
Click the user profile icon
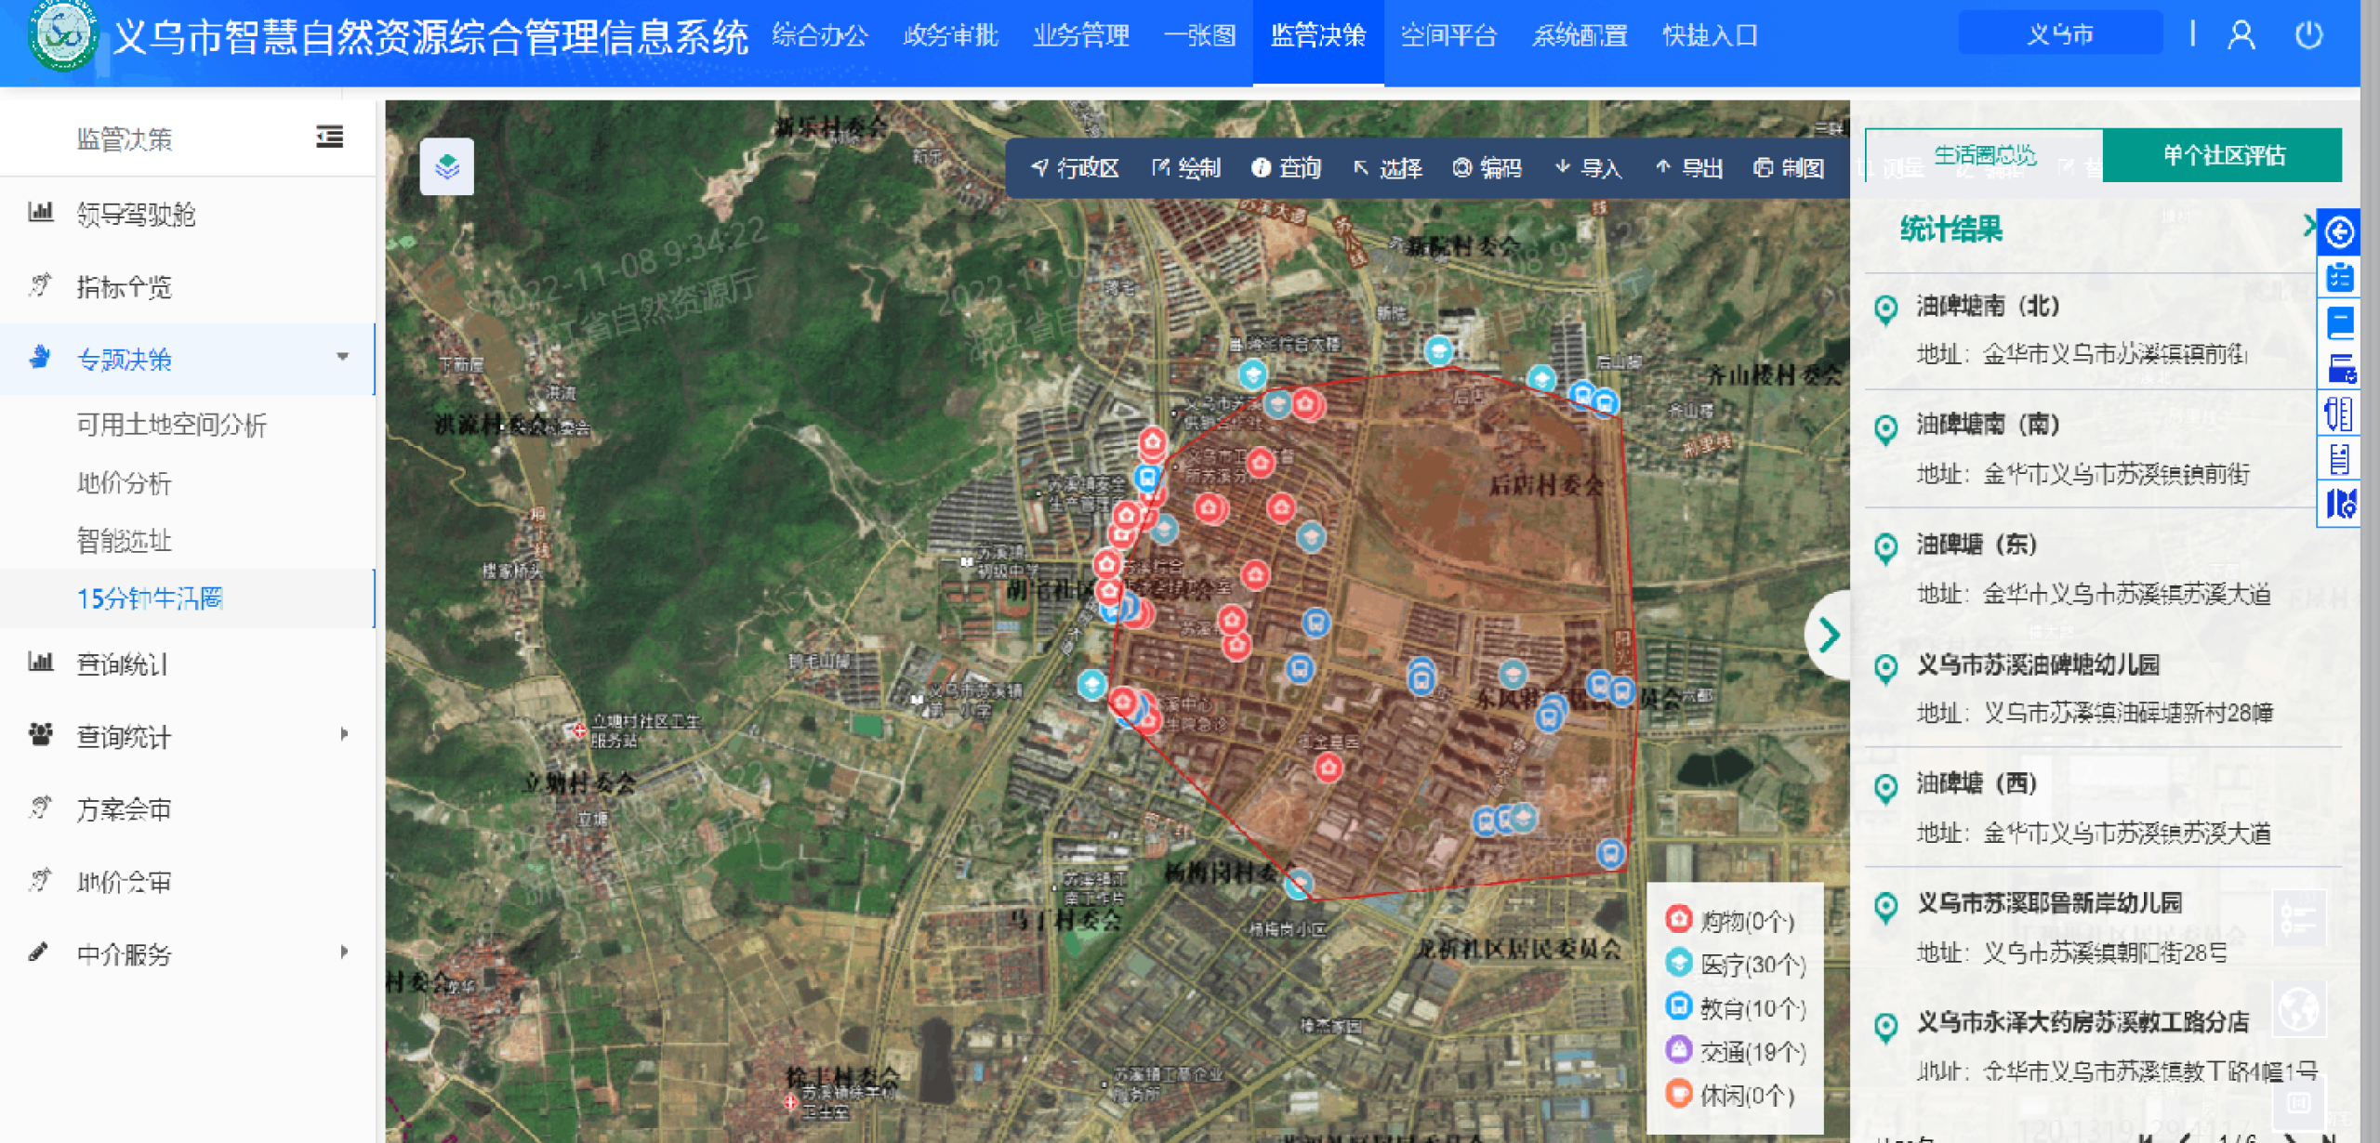click(x=2241, y=35)
